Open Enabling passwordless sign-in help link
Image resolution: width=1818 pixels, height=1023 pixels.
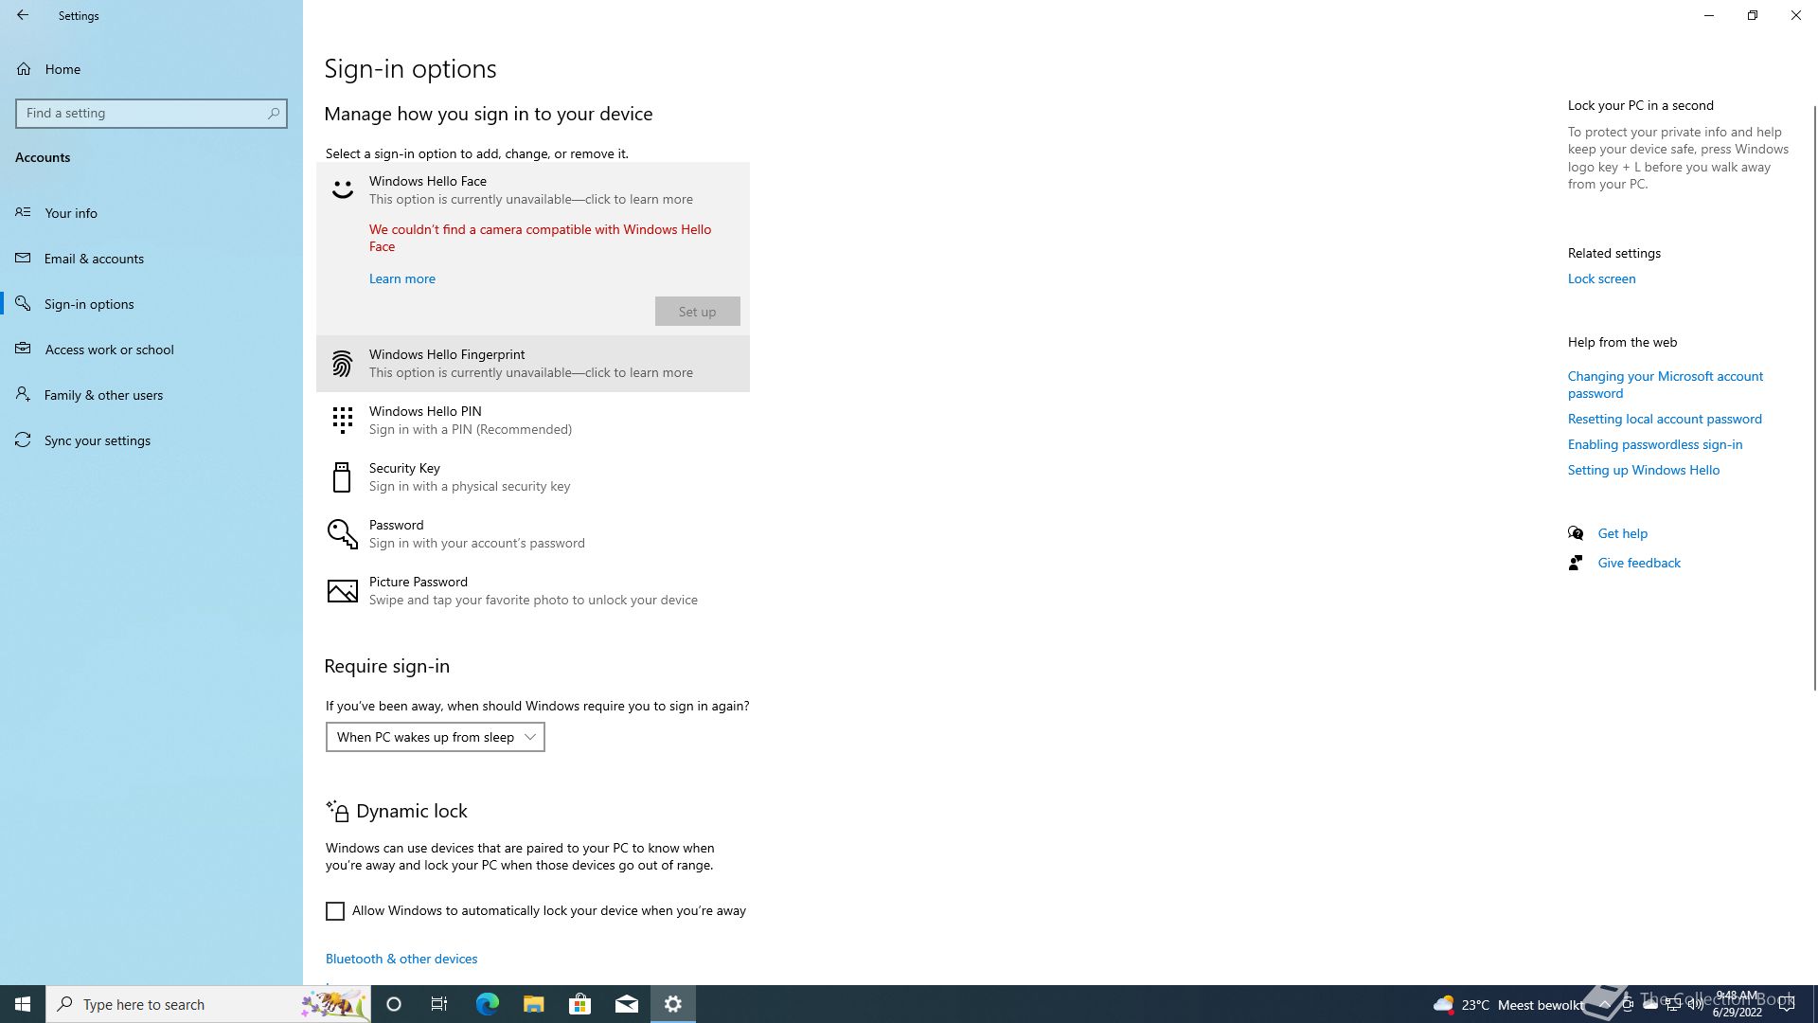[x=1654, y=444]
